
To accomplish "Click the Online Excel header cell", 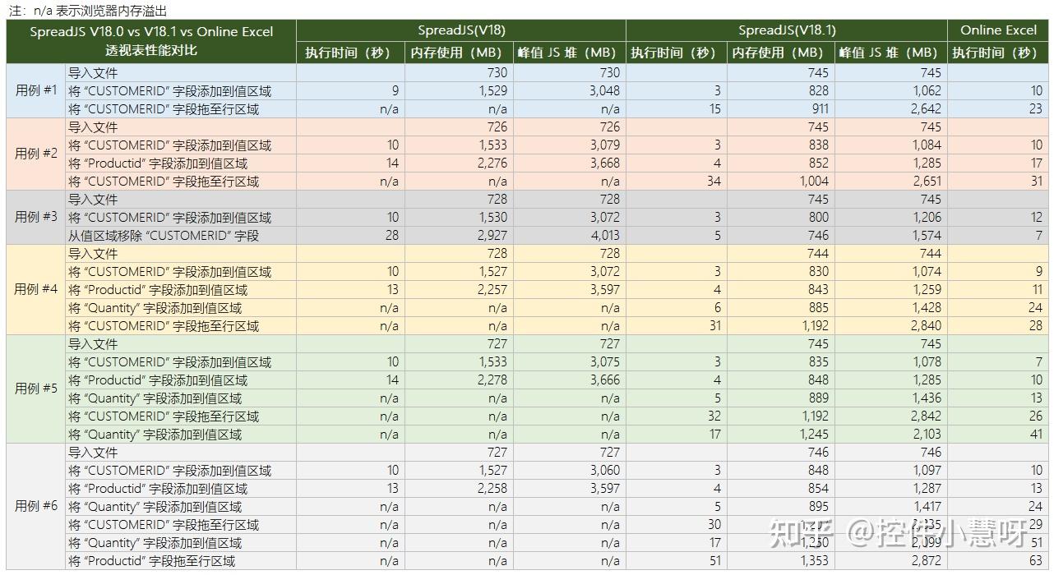I will click(x=998, y=30).
